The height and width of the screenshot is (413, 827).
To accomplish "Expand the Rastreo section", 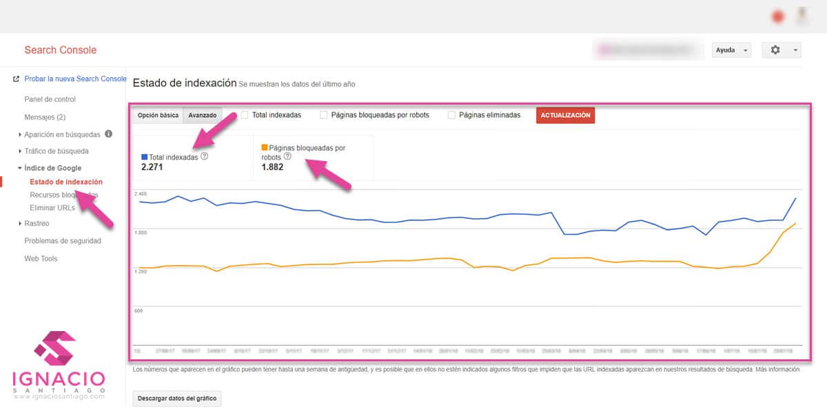I will tap(19, 224).
